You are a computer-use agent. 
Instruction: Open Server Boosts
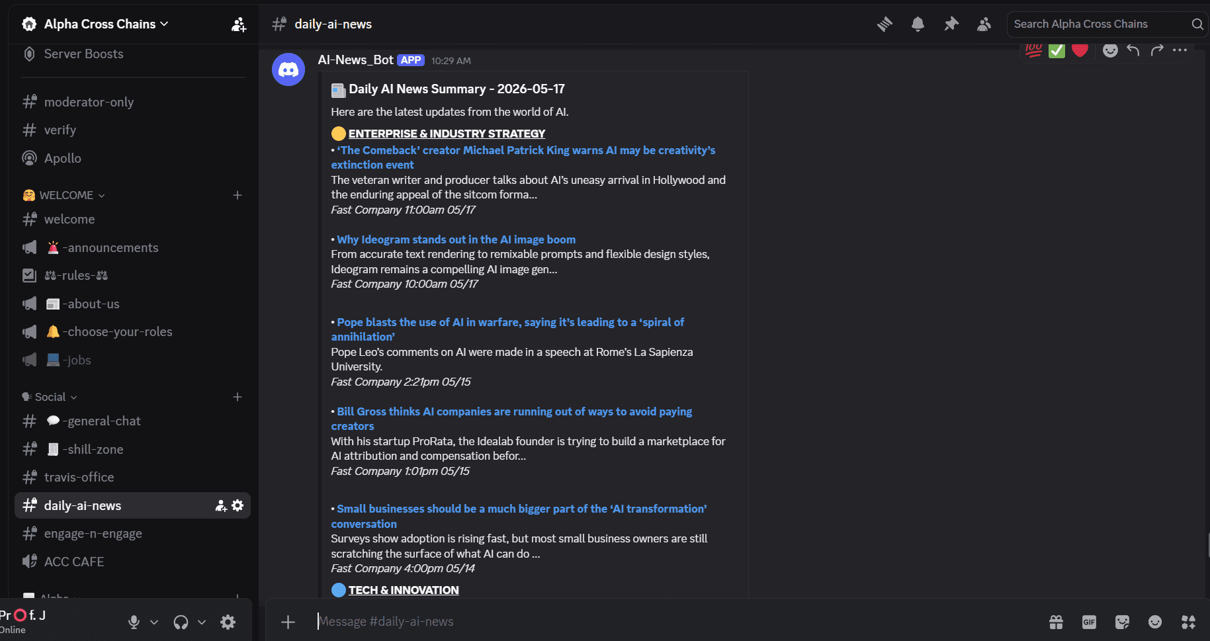(x=132, y=54)
